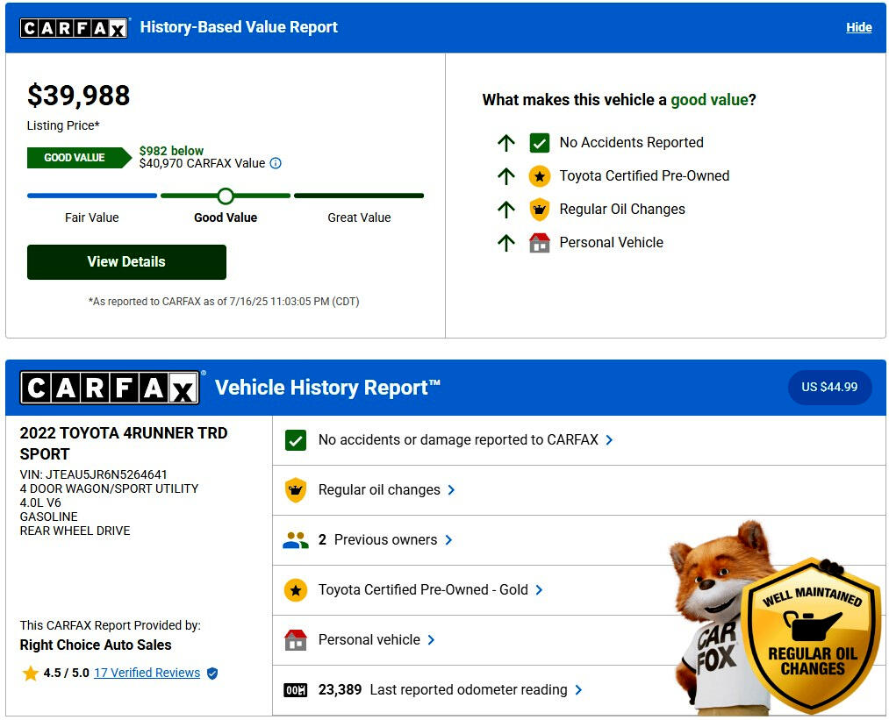The image size is (889, 720).
Task: Click gold star icon in Certified Pre-Owned Gold row
Action: (x=296, y=590)
